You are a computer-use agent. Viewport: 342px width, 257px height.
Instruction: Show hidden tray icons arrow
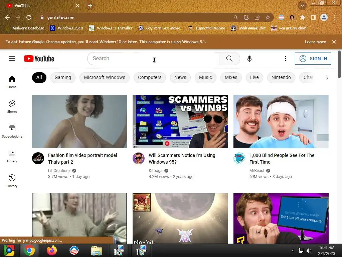coord(293,250)
